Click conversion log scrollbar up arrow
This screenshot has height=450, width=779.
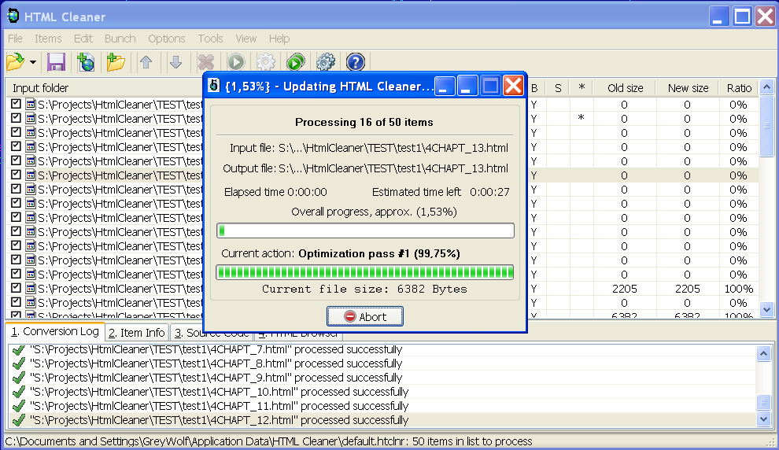point(763,354)
